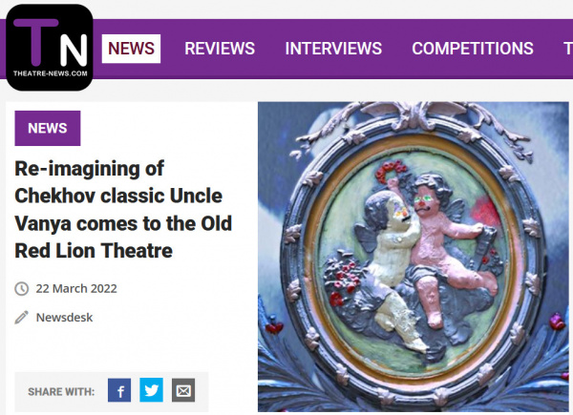Open the REVIEWS navigation tab
Image resolution: width=573 pixels, height=415 pixels.
220,49
